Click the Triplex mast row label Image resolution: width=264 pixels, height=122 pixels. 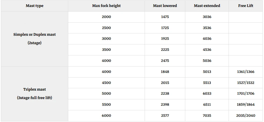[x=35, y=94]
